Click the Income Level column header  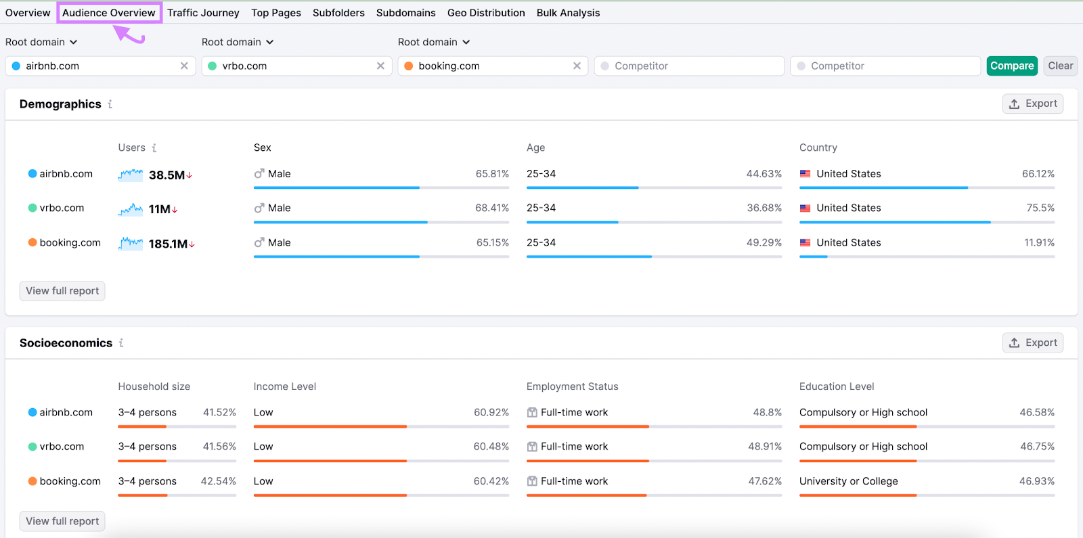[285, 386]
